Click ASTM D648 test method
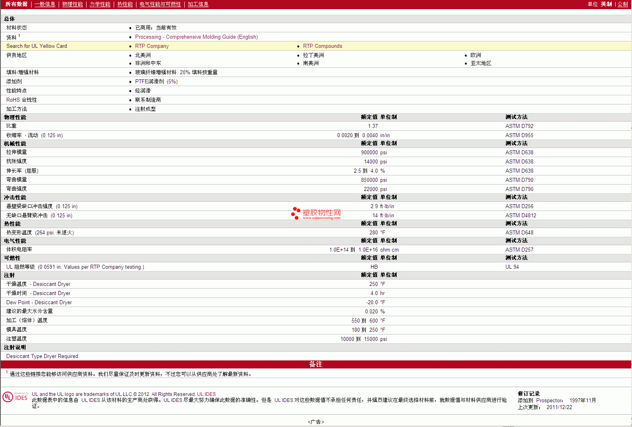 click(x=519, y=232)
